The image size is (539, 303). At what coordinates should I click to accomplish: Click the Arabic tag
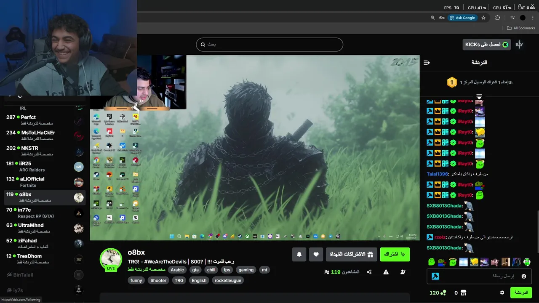177,270
